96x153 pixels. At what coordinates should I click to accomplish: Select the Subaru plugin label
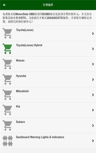[21, 122]
